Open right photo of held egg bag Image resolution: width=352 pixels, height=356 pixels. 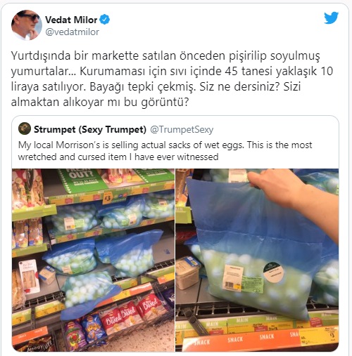257,260
